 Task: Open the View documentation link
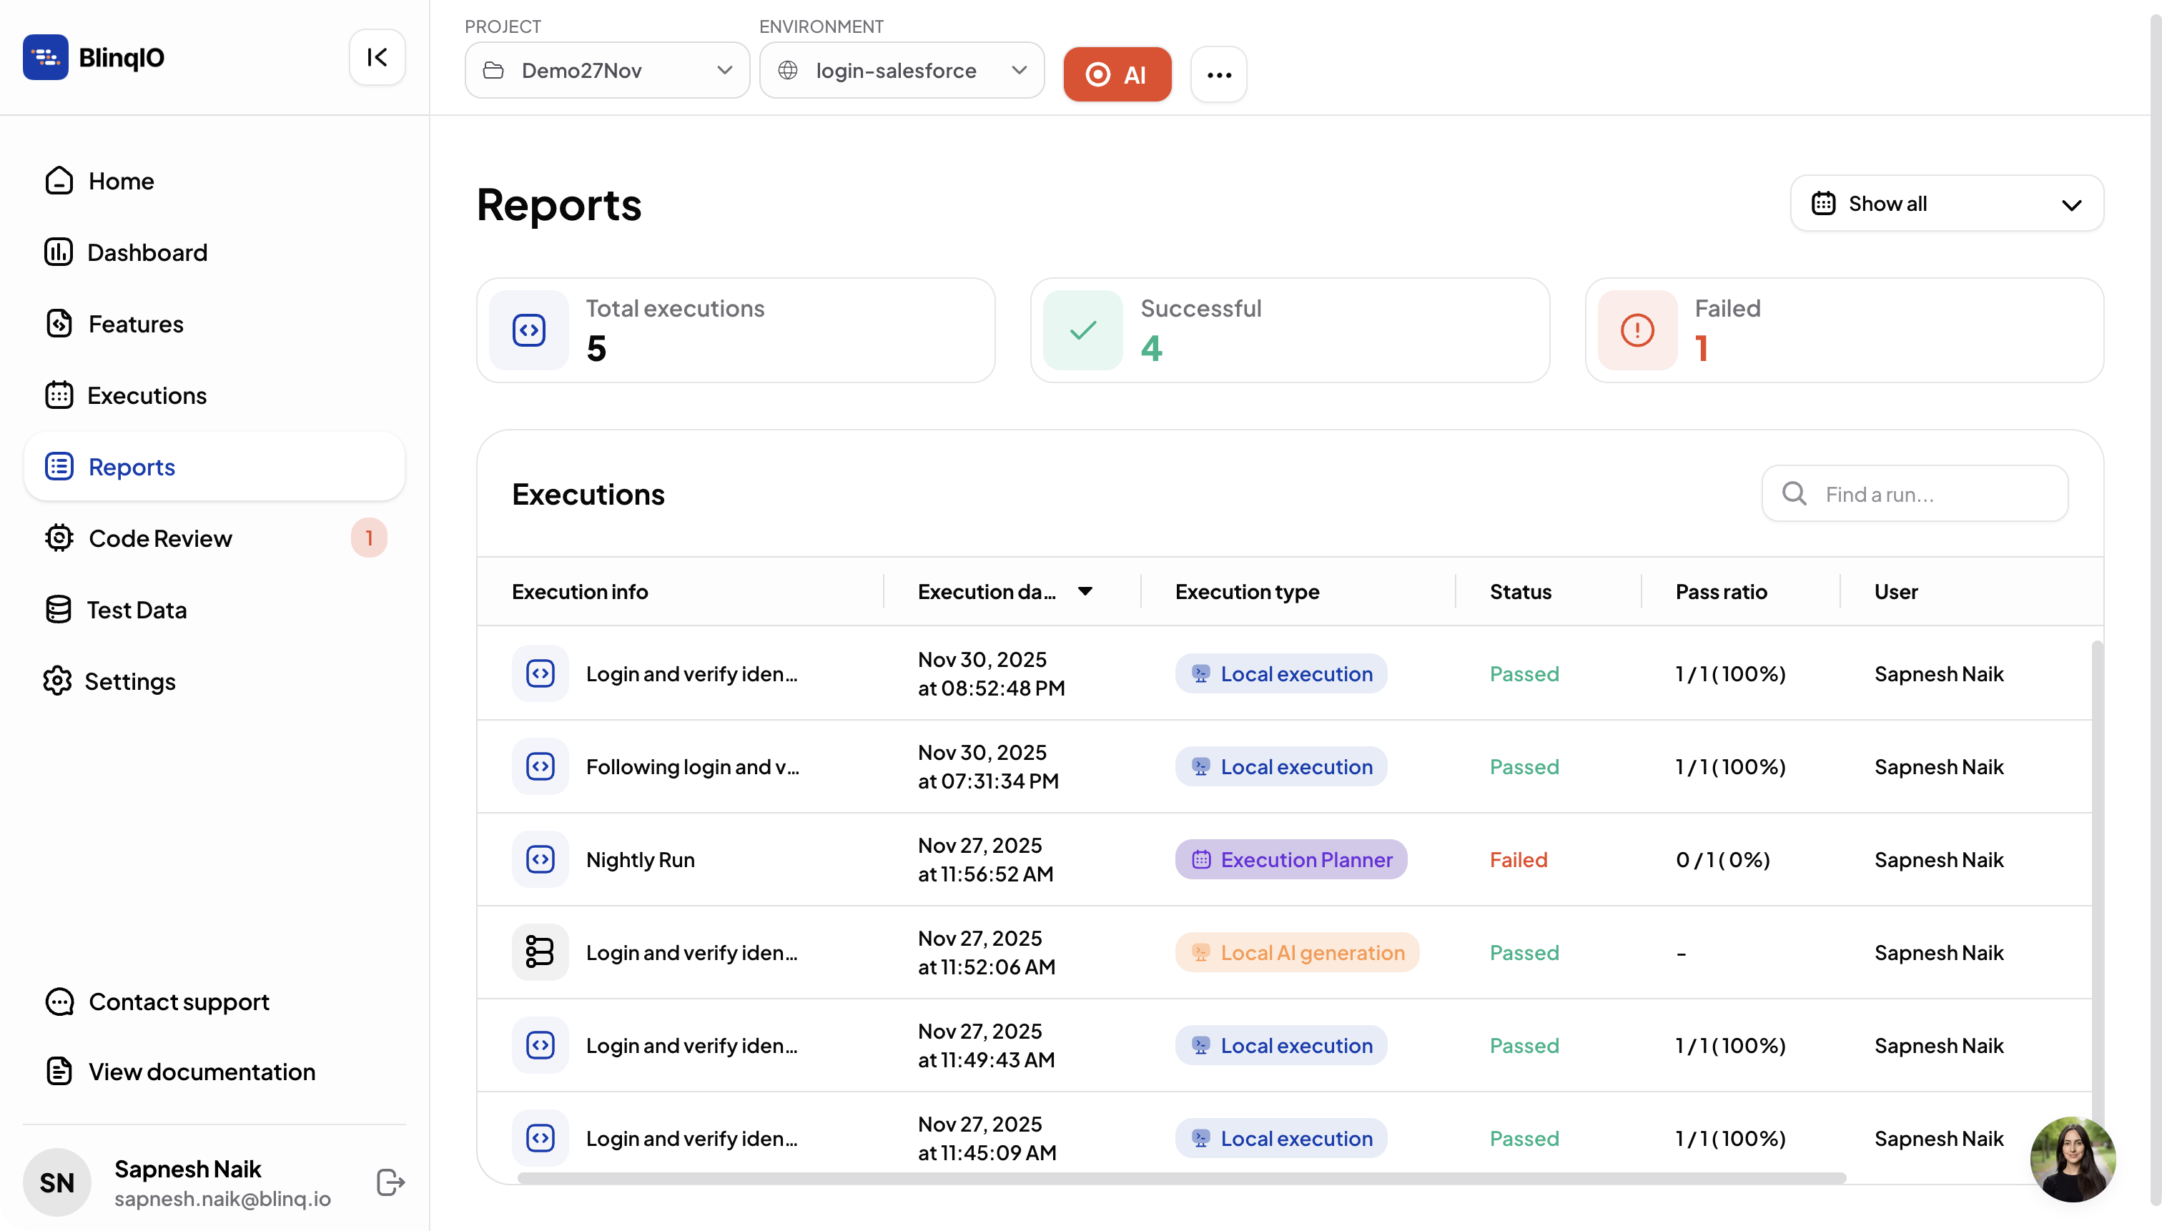pos(201,1071)
